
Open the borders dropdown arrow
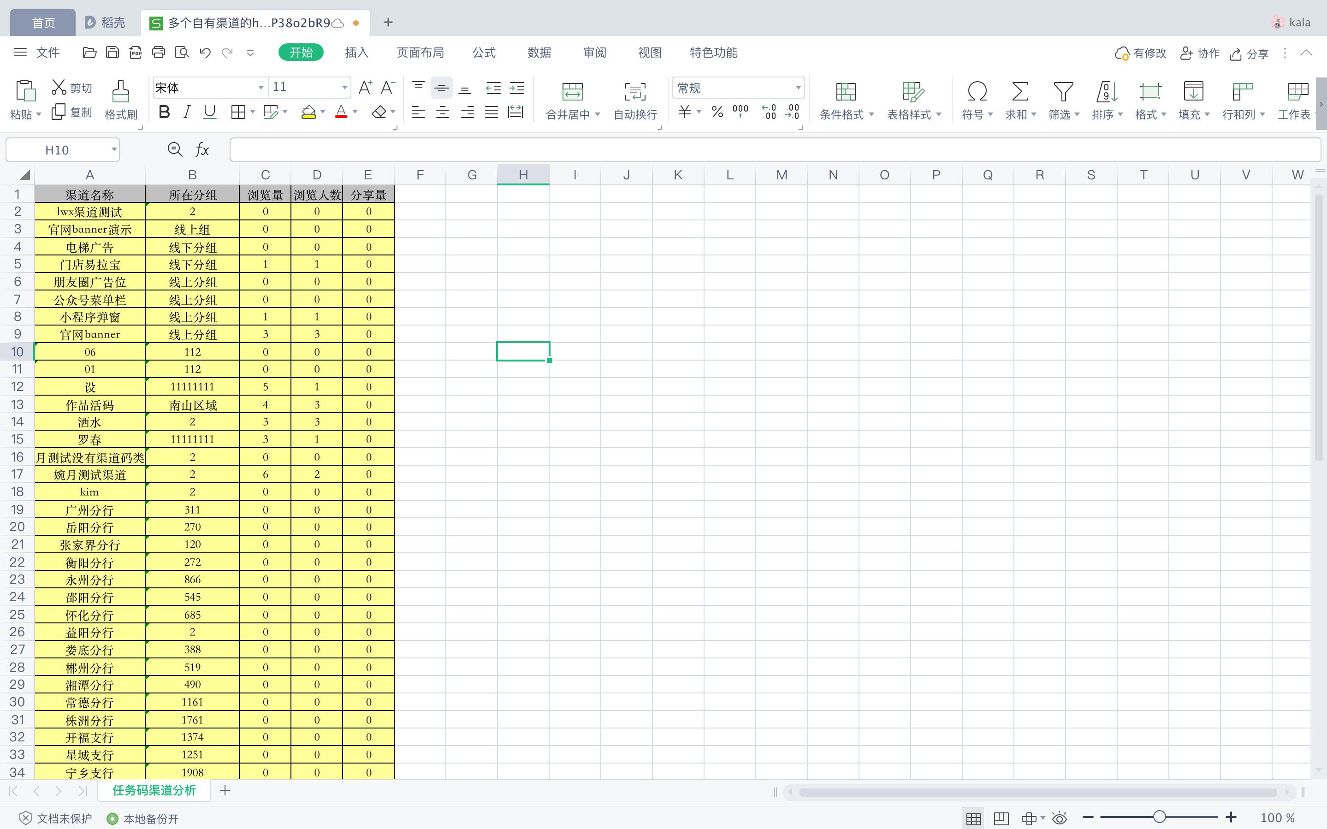[253, 112]
